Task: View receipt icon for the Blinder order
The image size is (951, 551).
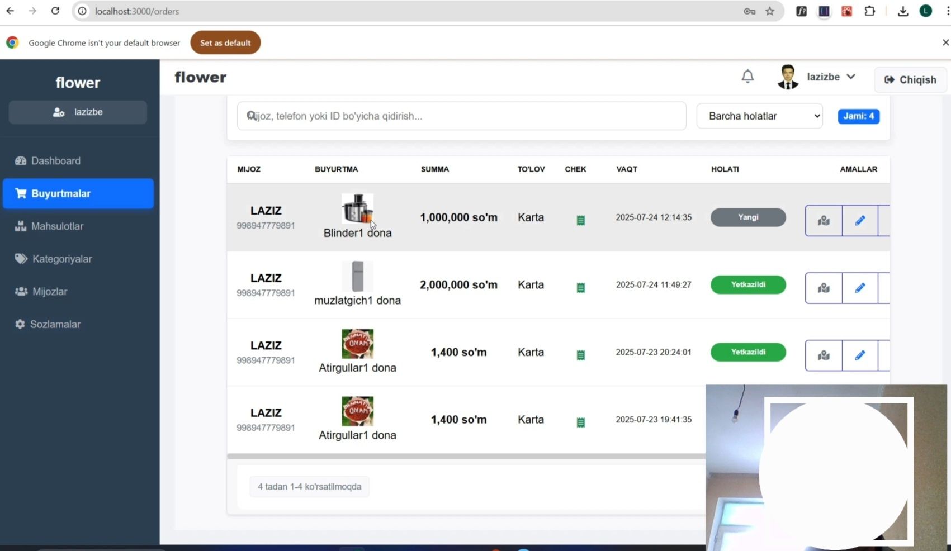Action: click(x=581, y=220)
